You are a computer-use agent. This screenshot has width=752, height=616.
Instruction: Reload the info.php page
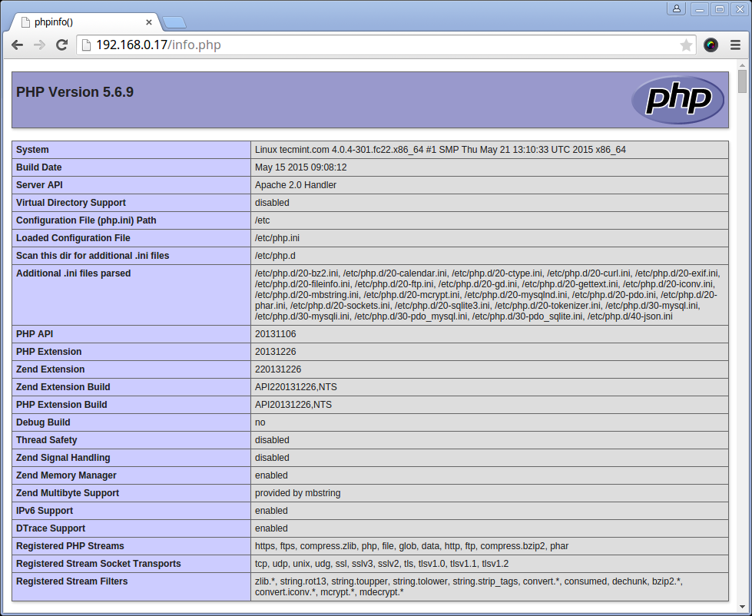[x=61, y=45]
